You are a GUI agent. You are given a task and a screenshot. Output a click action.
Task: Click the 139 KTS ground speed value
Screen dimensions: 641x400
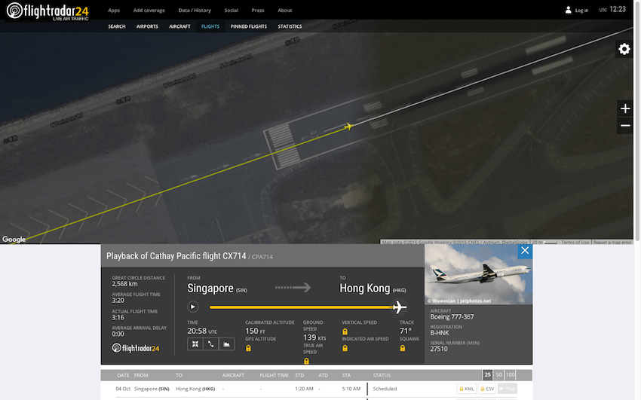click(314, 337)
